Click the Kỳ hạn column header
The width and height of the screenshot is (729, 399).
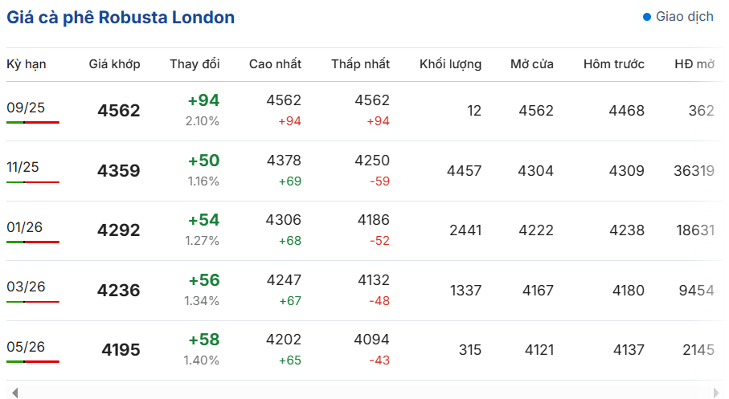pos(27,64)
